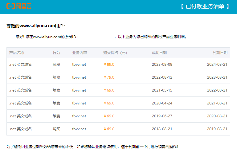The width and height of the screenshot is (237, 153).
Task: Click the Aliyun logo in the header
Action: (19, 6)
